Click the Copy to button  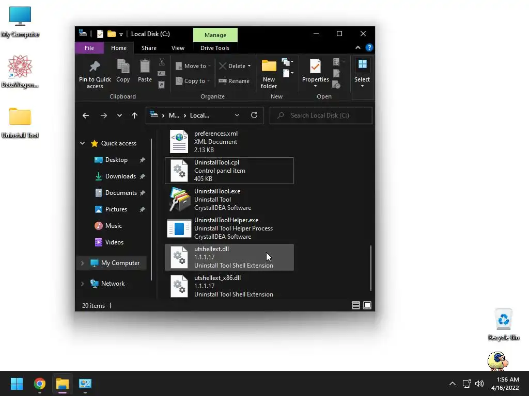(192, 81)
